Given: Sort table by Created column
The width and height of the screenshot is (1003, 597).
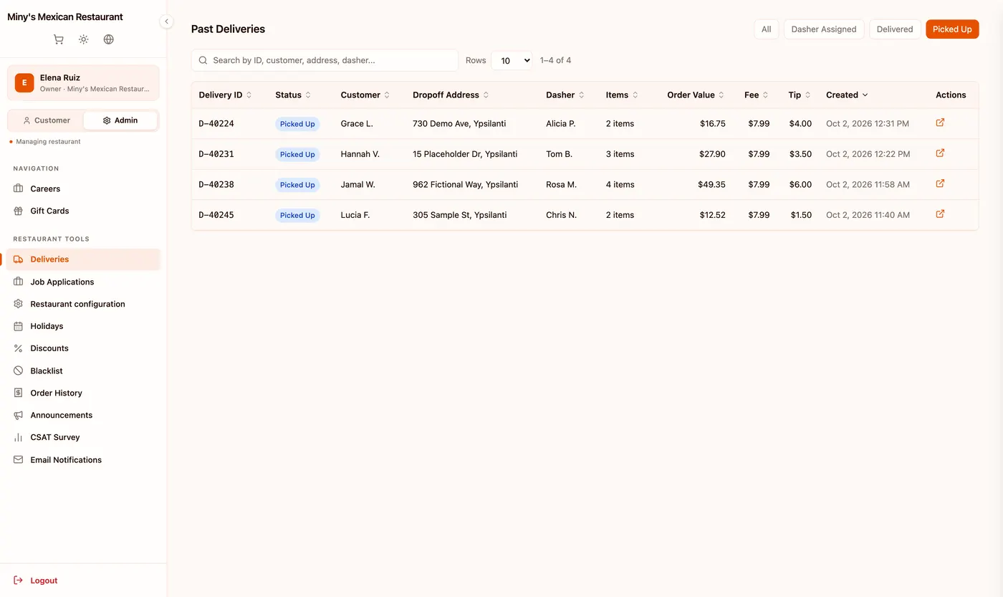Looking at the screenshot, I should 847,95.
